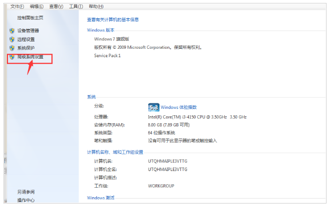Open 高级系统设置 link

pos(30,57)
